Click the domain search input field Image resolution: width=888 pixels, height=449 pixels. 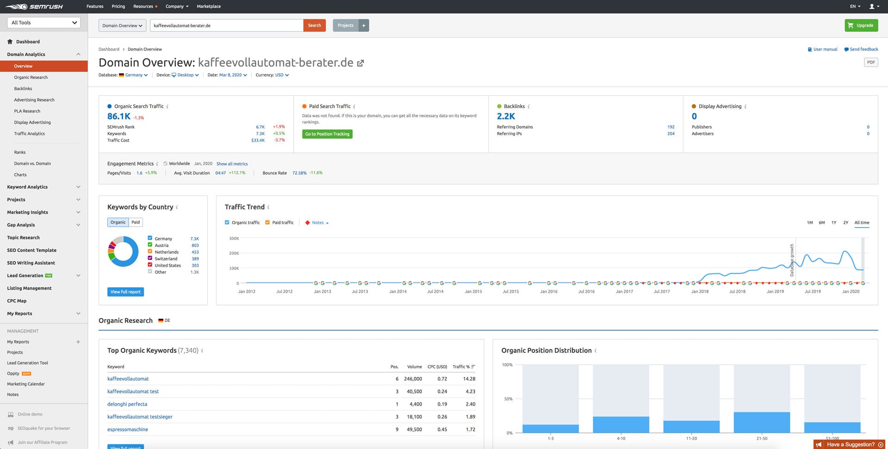[x=227, y=25]
